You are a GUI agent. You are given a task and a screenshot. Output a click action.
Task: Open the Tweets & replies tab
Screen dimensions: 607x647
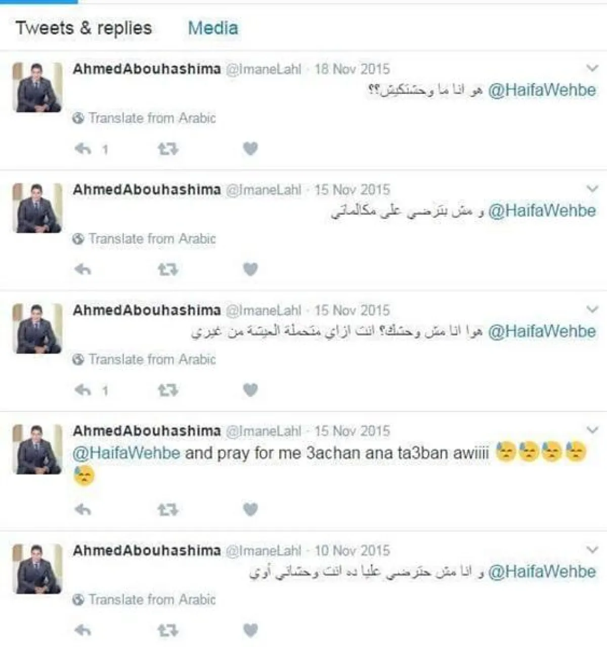pyautogui.click(x=83, y=28)
